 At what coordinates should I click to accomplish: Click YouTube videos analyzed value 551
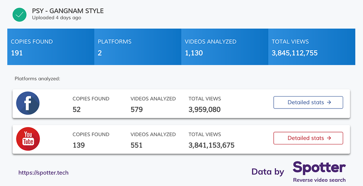(136, 145)
